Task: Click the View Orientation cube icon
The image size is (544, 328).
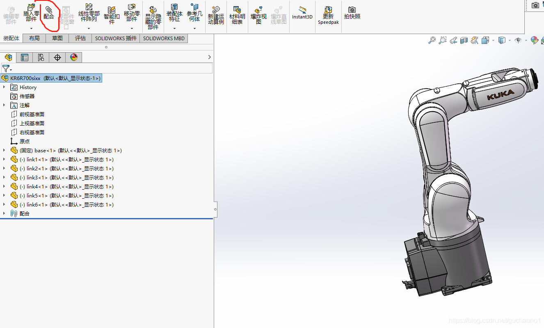Action: 485,40
